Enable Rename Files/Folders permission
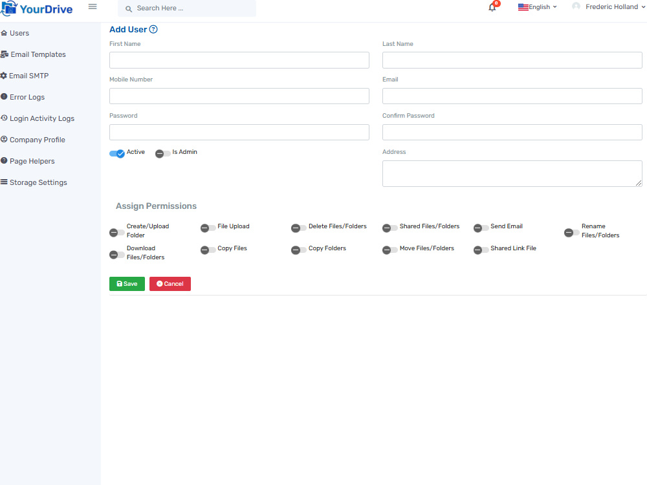The height and width of the screenshot is (485, 647). (572, 233)
